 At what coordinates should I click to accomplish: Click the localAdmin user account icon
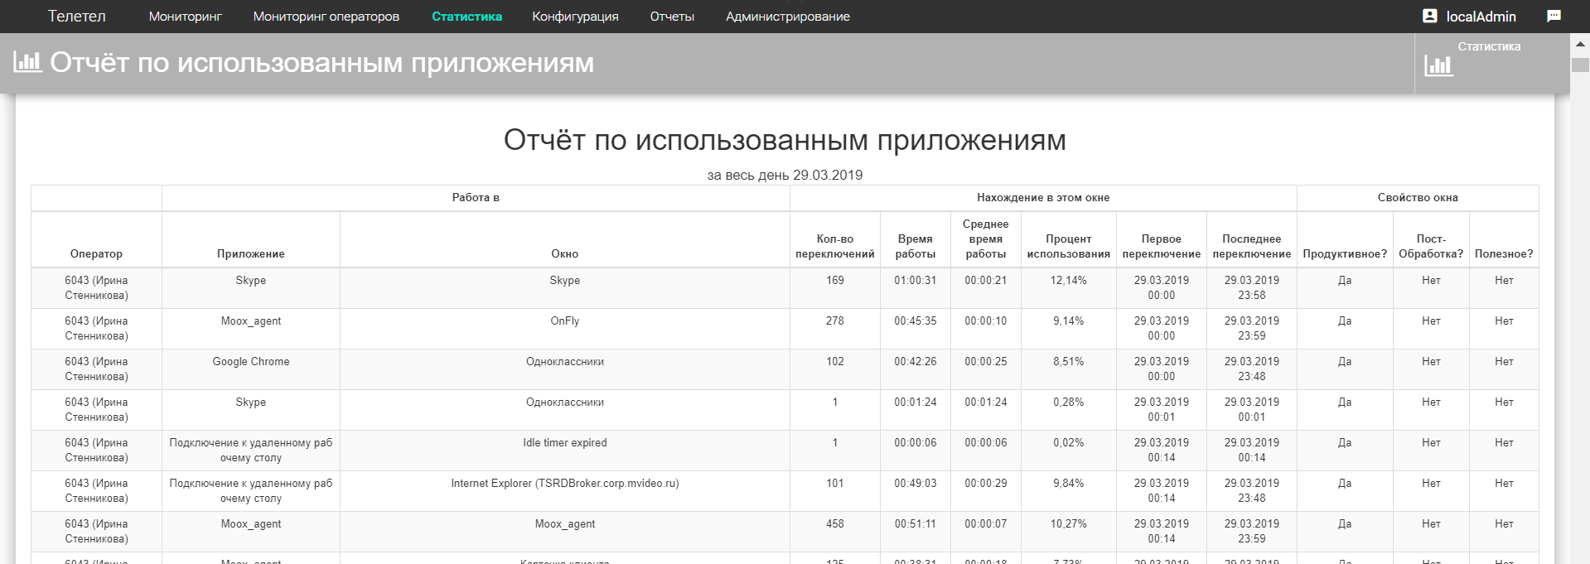click(x=1429, y=16)
